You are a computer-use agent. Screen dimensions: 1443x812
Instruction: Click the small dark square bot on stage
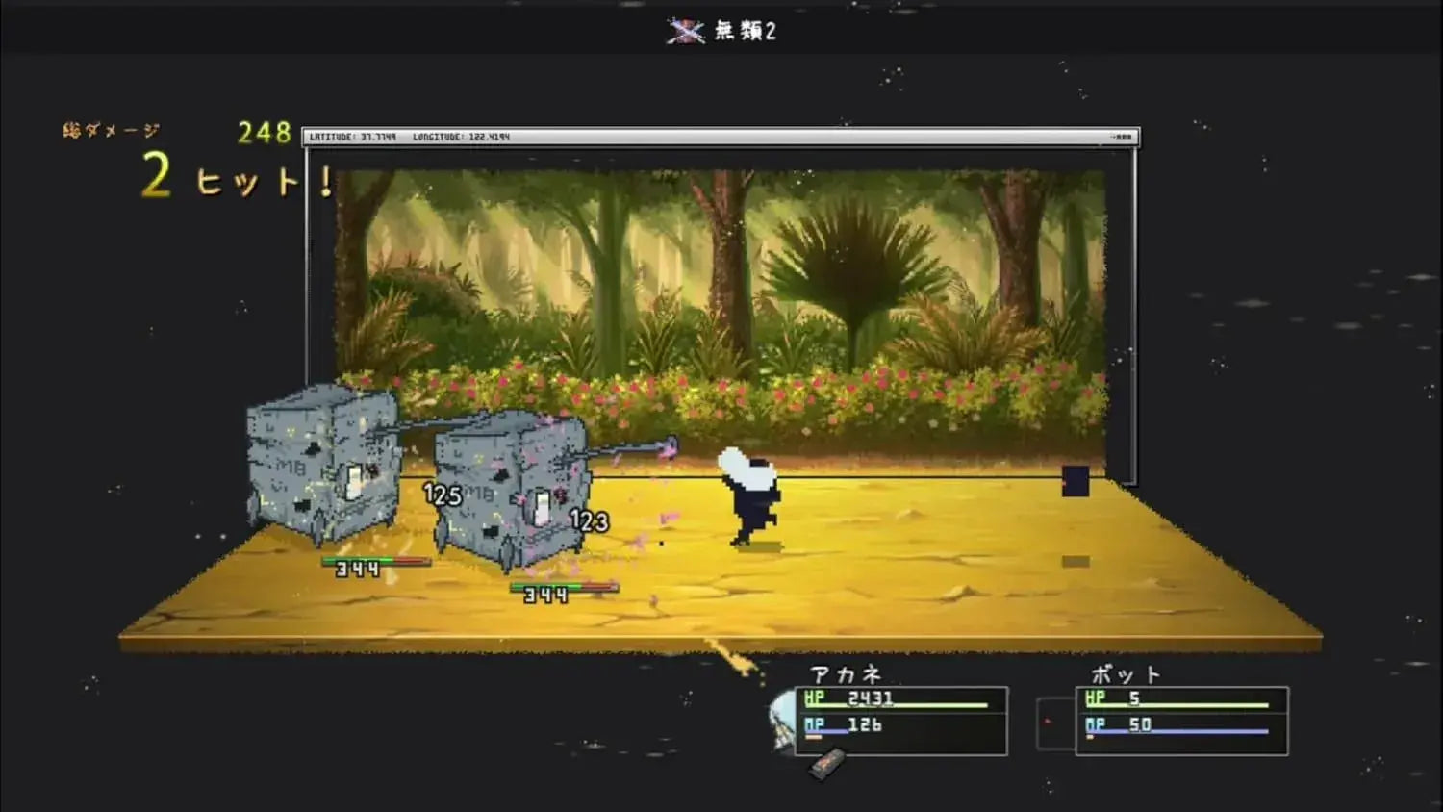pos(1076,481)
